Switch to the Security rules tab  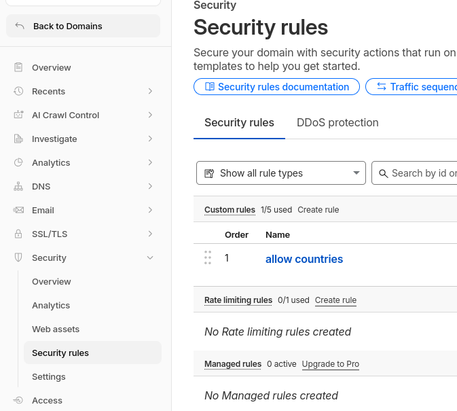coord(239,123)
